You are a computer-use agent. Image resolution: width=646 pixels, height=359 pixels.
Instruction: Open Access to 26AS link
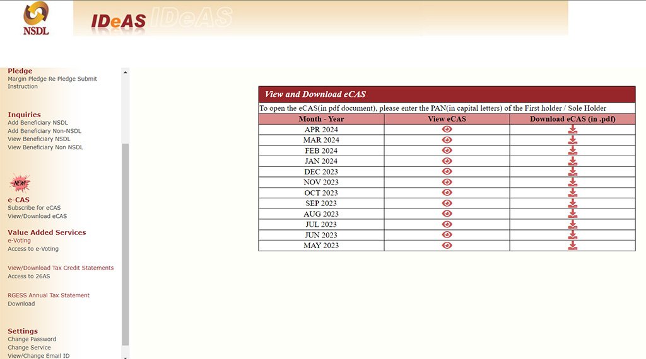29,276
